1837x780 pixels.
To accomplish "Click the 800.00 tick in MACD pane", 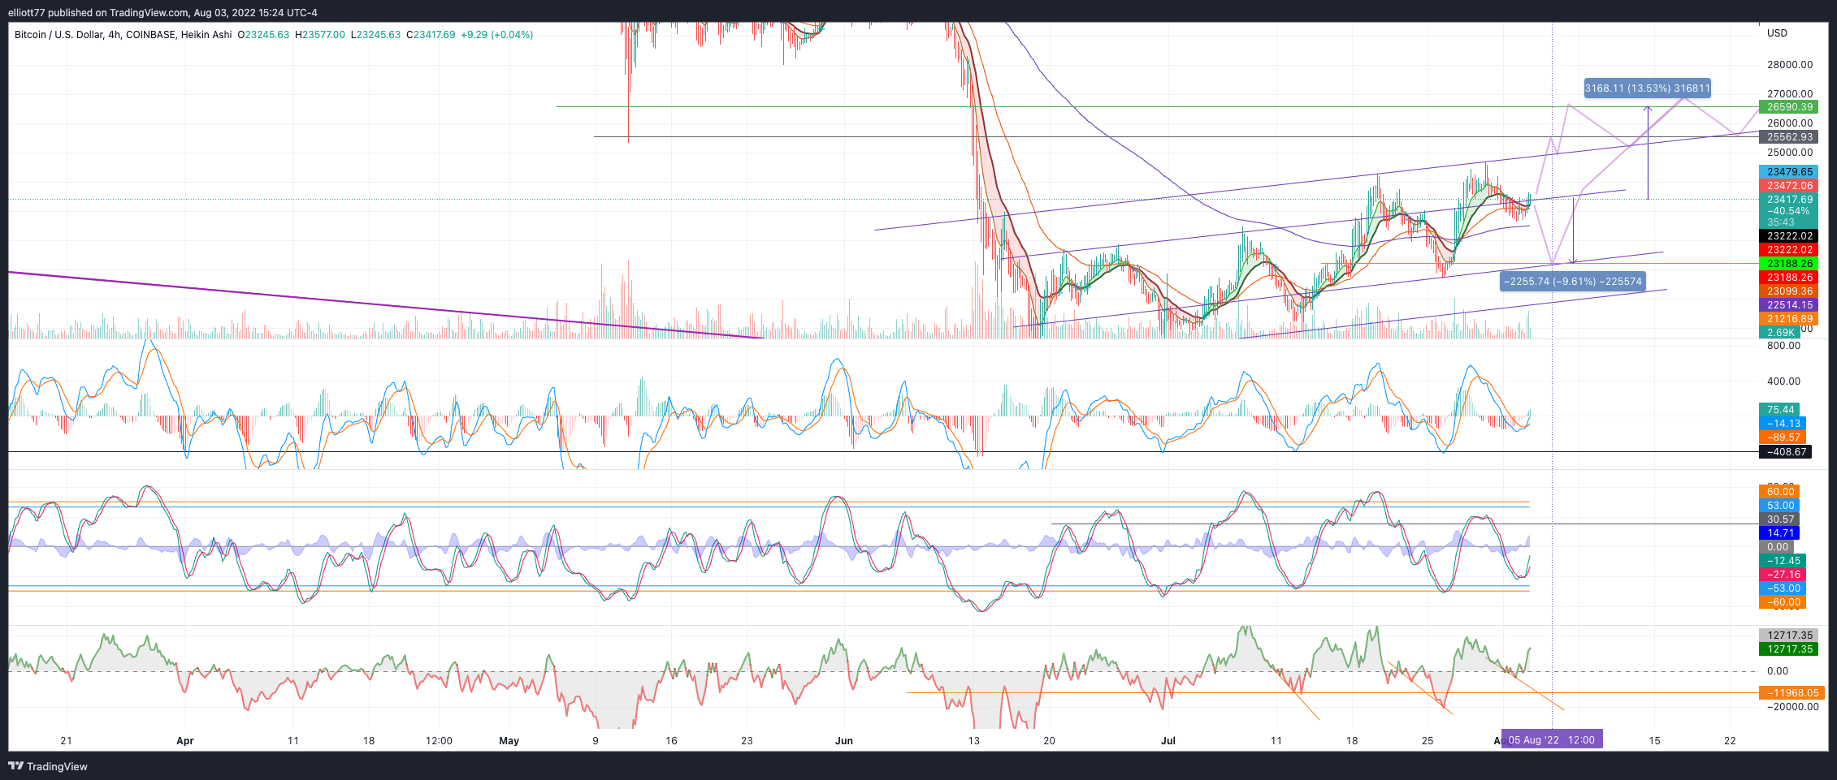I will click(x=1783, y=346).
